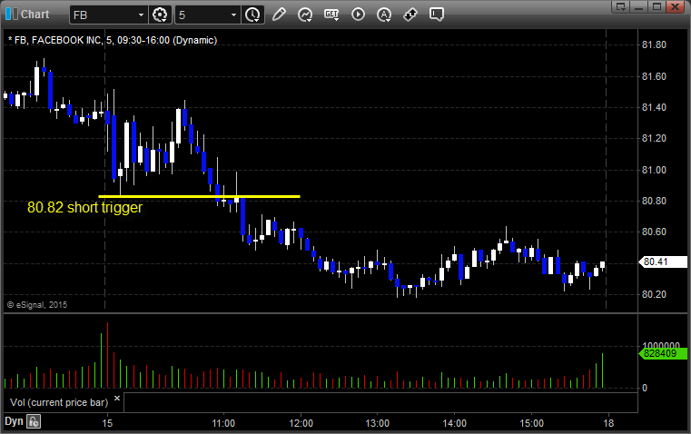Screen dimensions: 691x434
Task: Click the 628409 volume value label
Action: (659, 353)
